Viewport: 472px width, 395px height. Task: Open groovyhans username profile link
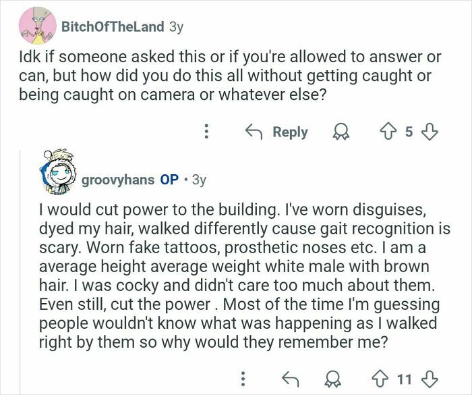pyautogui.click(x=118, y=180)
